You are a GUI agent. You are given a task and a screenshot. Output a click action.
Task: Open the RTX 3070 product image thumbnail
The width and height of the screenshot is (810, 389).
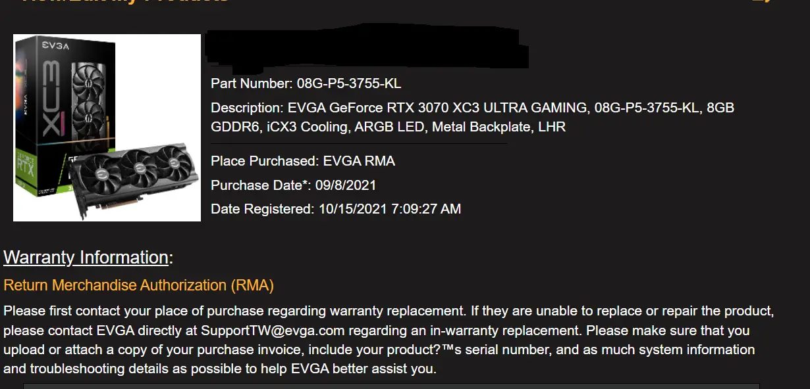[x=107, y=127]
